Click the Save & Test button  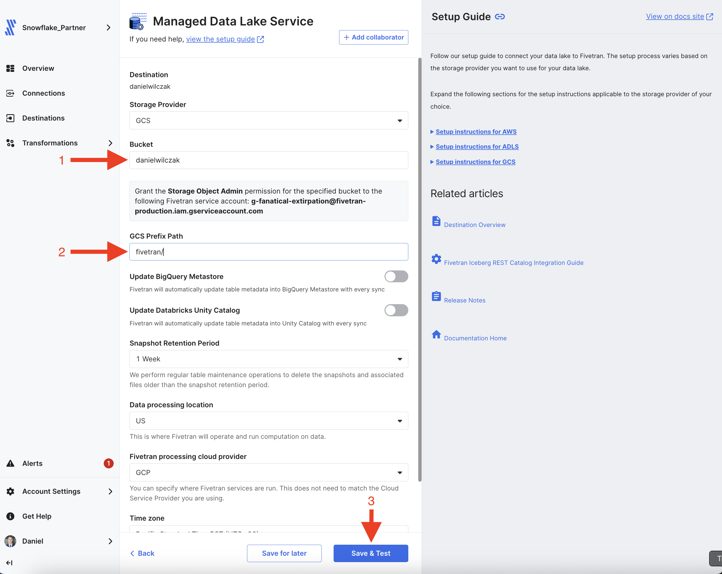(371, 553)
